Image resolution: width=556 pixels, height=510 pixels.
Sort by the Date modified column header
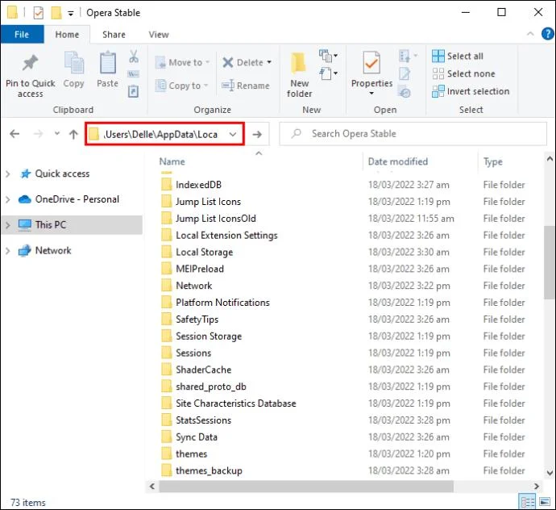tap(398, 161)
